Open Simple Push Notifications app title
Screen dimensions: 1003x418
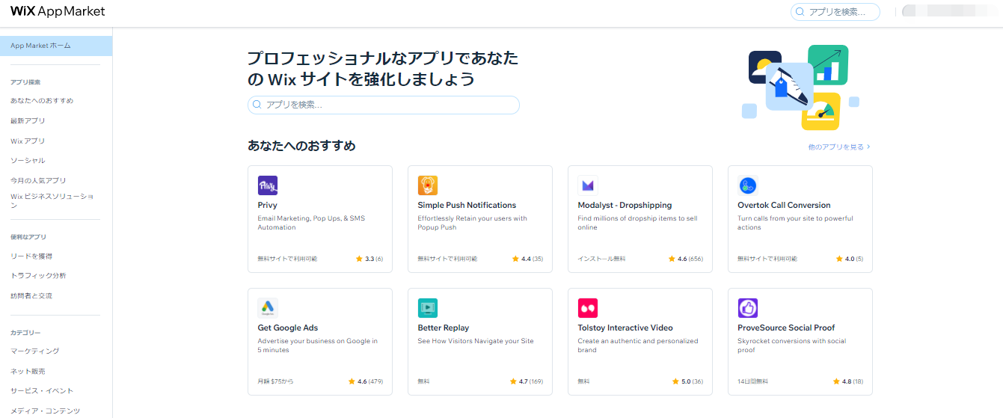pos(467,205)
